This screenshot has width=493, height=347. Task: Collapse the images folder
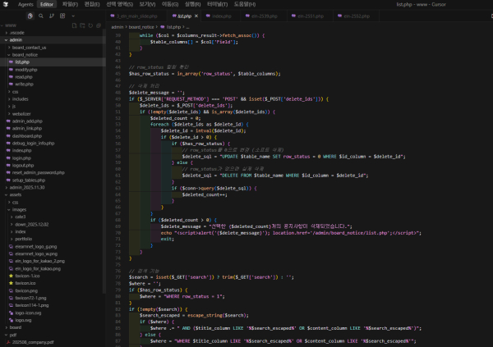click(19, 209)
